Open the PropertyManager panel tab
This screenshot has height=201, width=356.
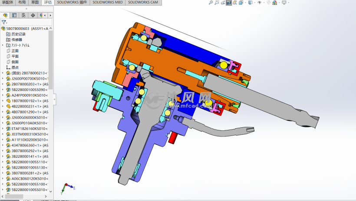tap(14, 15)
